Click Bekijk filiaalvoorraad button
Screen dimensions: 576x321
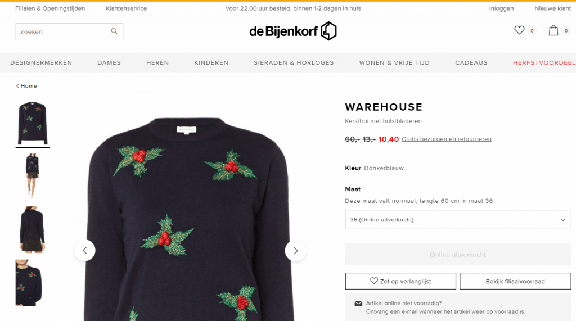point(515,281)
